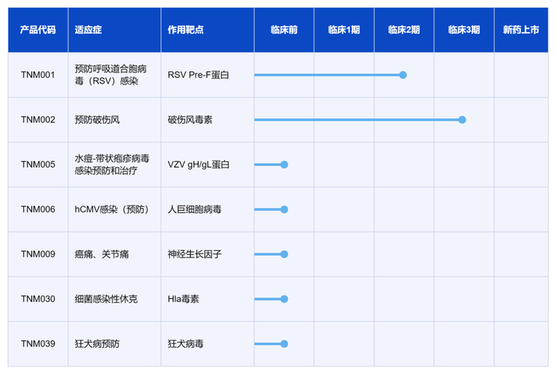Click the Hla毒素 target cell

click(x=207, y=299)
